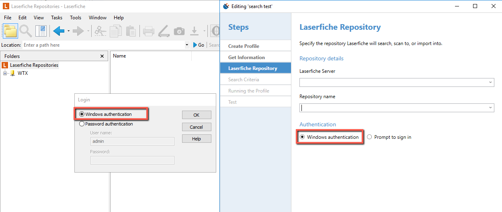This screenshot has height=212, width=502.
Task: Expand the WTX repository node
Action: pos(5,73)
